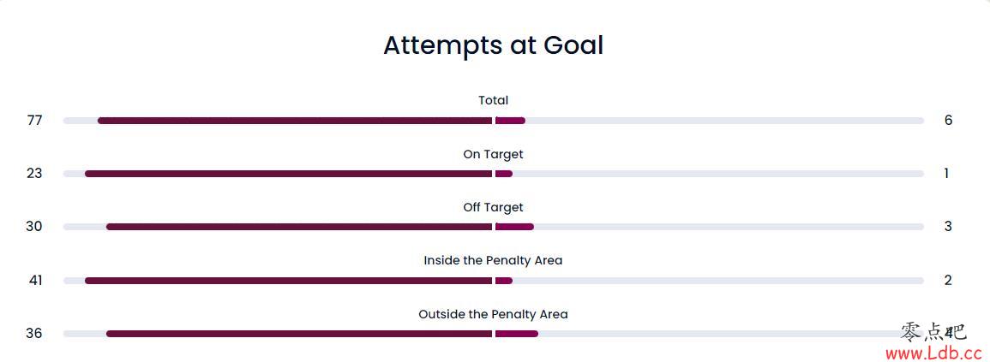
Task: Click the small right Total bar segment
Action: click(510, 121)
